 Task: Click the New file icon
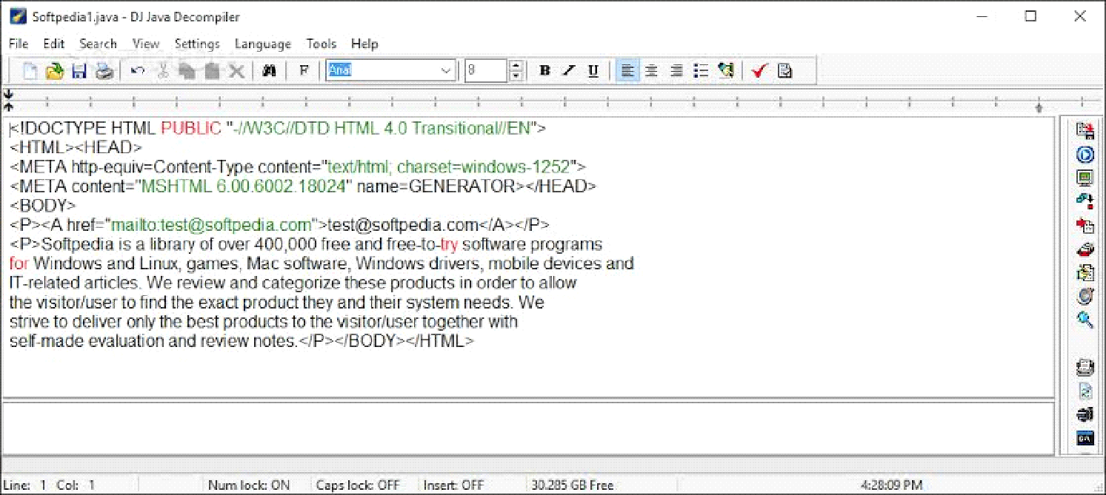[30, 71]
